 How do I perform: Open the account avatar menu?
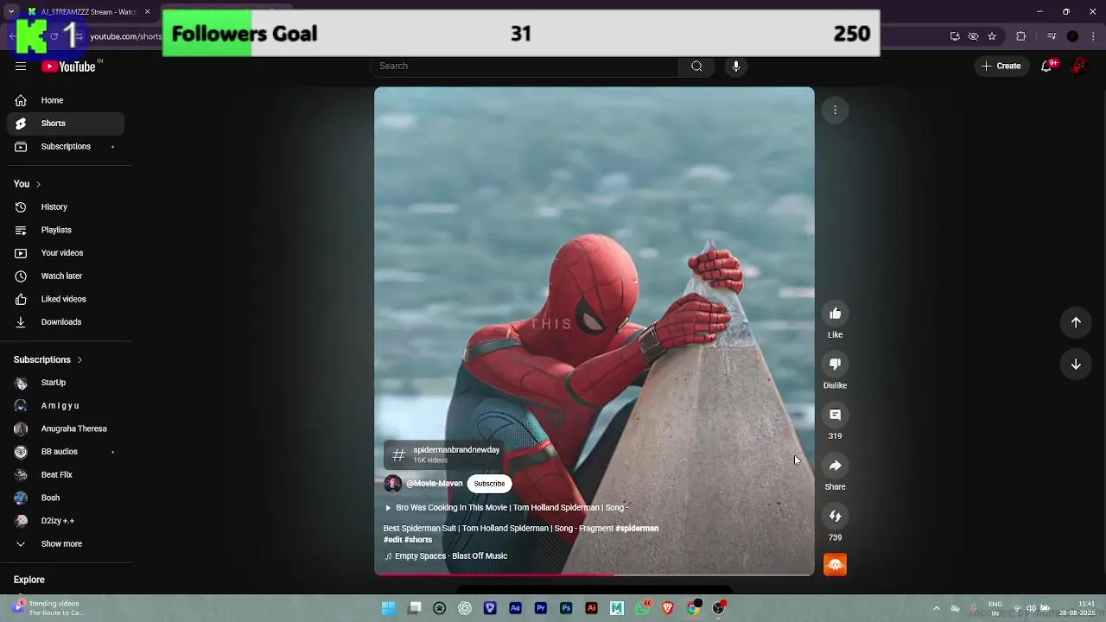(1079, 67)
